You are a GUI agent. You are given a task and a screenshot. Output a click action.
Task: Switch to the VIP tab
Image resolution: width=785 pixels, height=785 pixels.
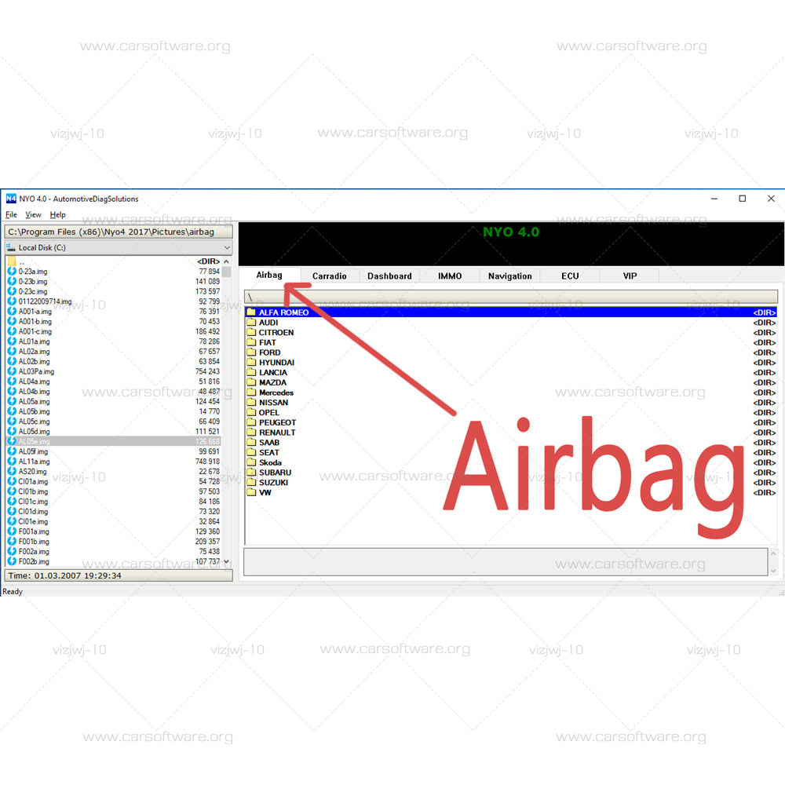630,276
